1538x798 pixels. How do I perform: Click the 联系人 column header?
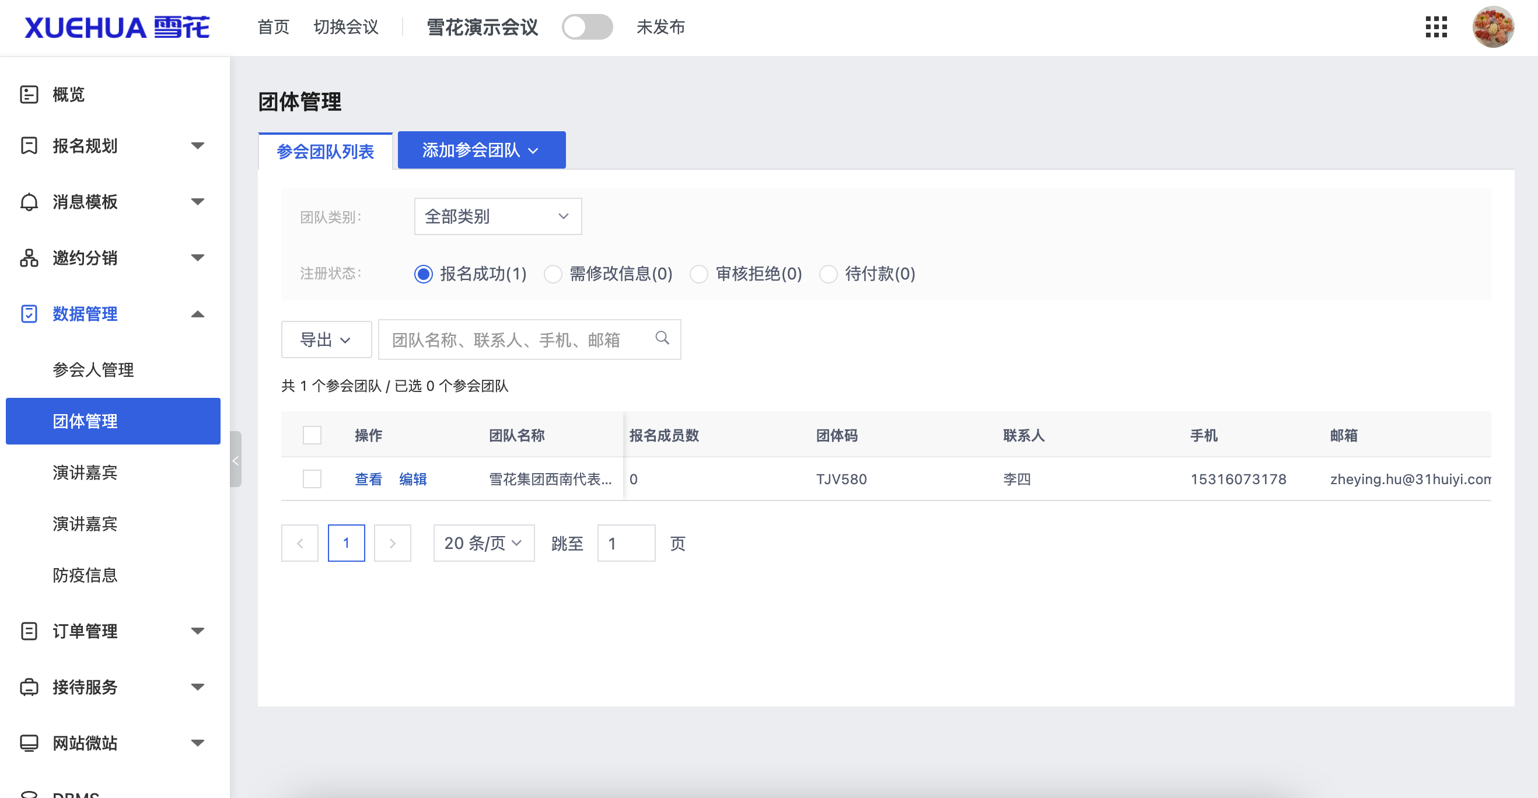(1024, 435)
